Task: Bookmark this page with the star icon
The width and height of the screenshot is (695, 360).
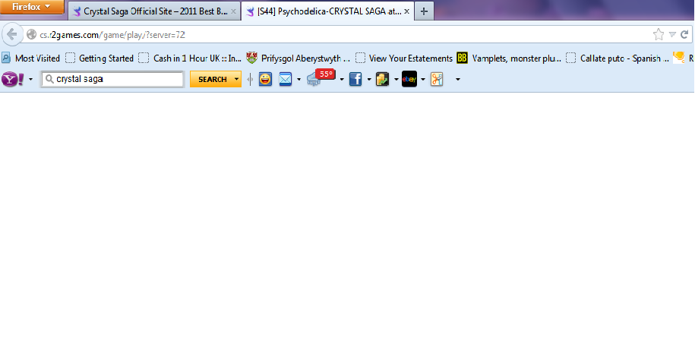Action: click(659, 34)
